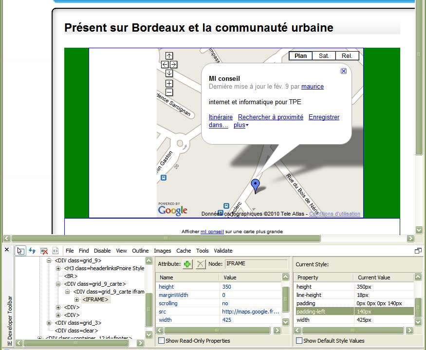426x350 pixels.
Task: Click the angle-brackets page icon in the toolbar
Action: (x=56, y=251)
